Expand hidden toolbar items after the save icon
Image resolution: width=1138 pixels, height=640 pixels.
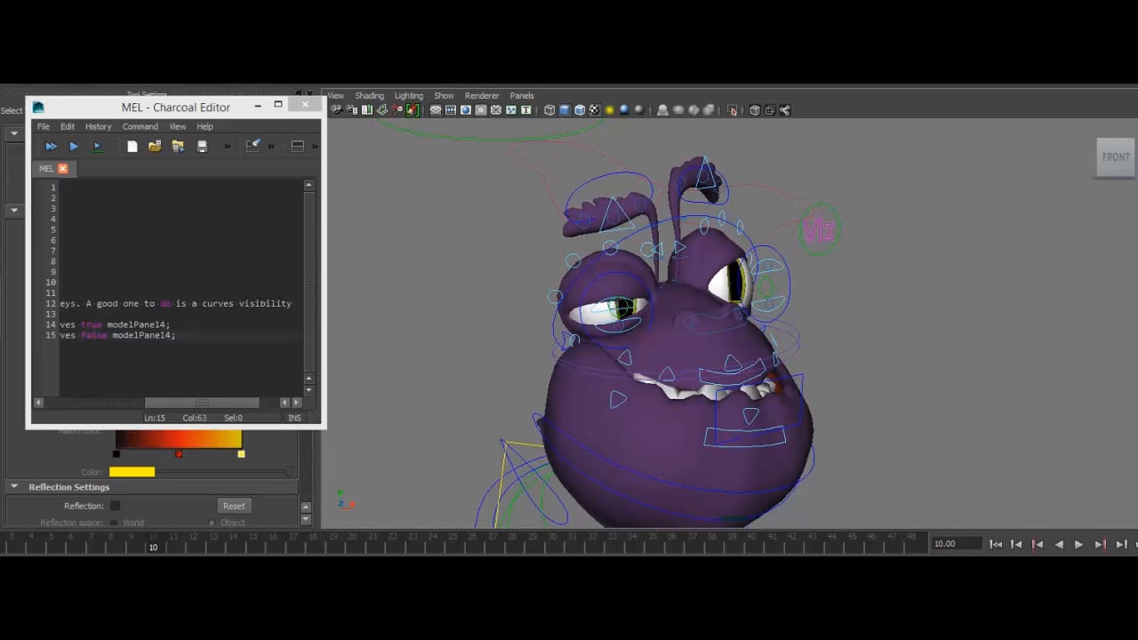pyautogui.click(x=228, y=146)
